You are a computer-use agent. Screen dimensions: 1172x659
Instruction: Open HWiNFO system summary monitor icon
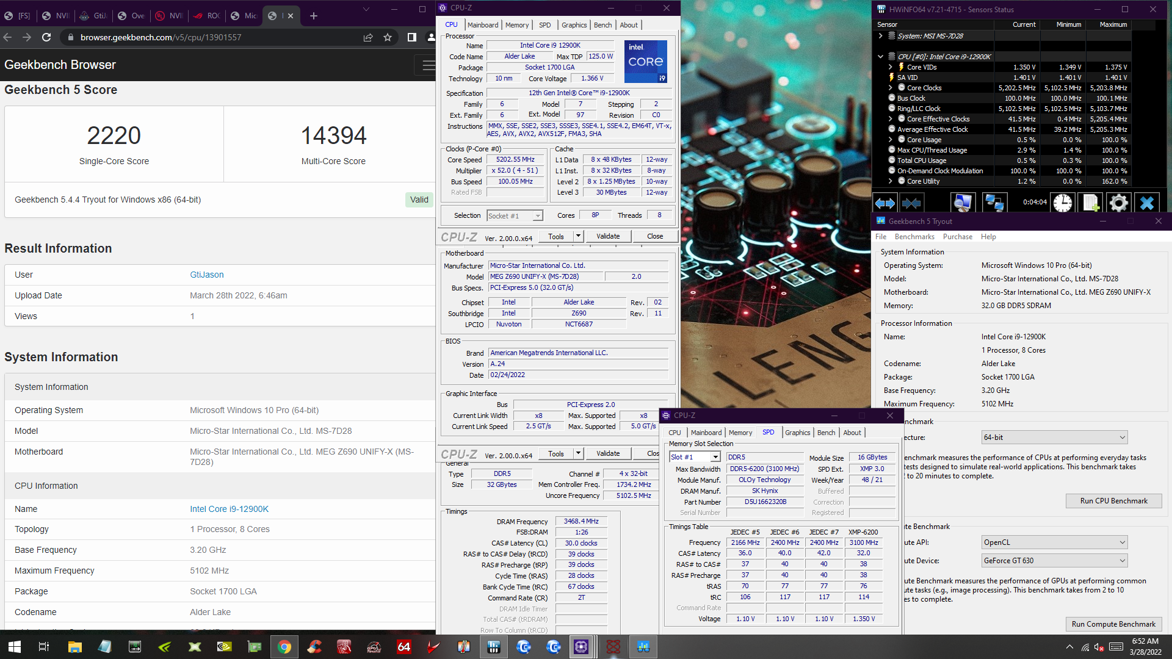(x=963, y=203)
